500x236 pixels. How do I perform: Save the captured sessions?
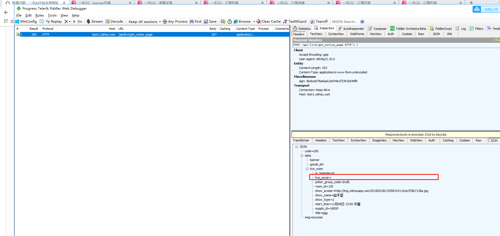click(210, 22)
